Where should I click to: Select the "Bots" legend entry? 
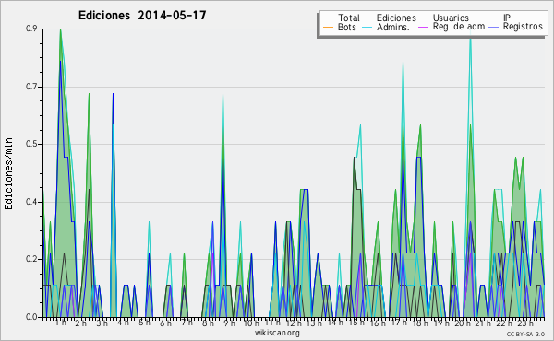pos(340,27)
